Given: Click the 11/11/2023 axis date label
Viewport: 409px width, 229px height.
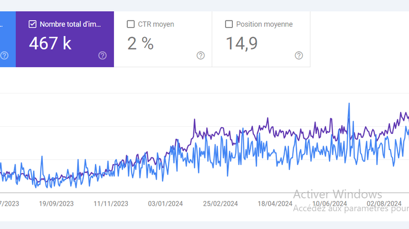Looking at the screenshot, I should click(111, 203).
